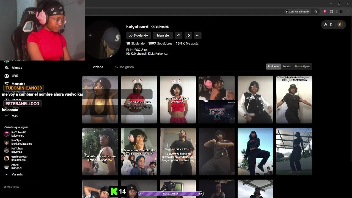Screen dimensions: 352x198
Task: Click the 2025 TikTok copyright text
Action: (x=11, y=187)
